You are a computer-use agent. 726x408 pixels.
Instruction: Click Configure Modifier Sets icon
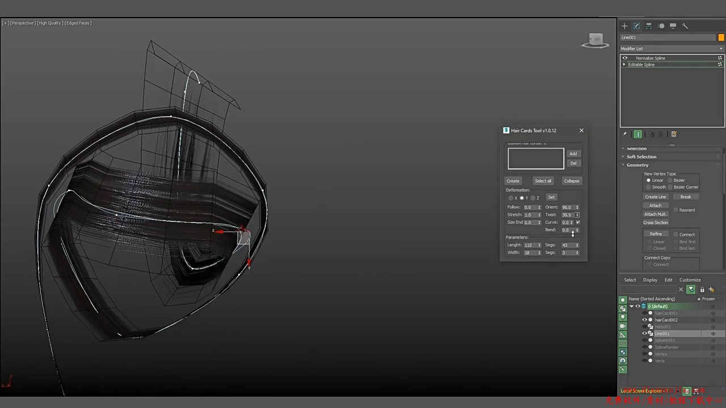pos(674,134)
